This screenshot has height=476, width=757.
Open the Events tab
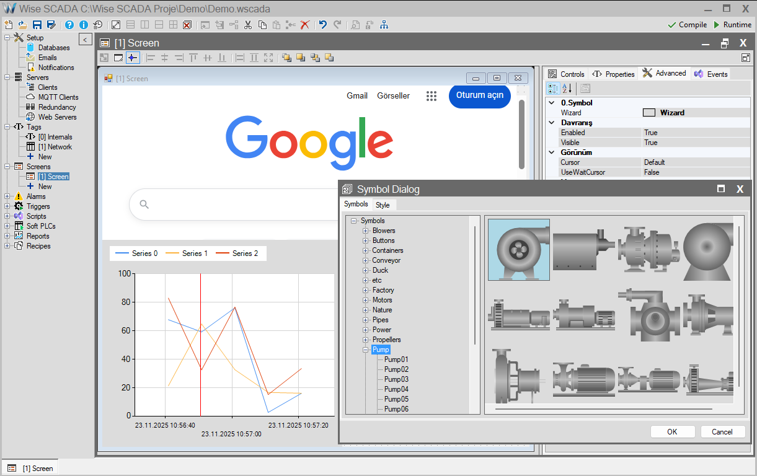[x=711, y=74]
